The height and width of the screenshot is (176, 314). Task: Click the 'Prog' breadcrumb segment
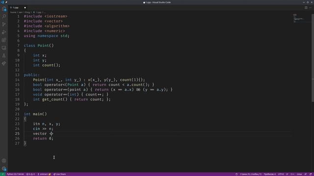(27, 12)
